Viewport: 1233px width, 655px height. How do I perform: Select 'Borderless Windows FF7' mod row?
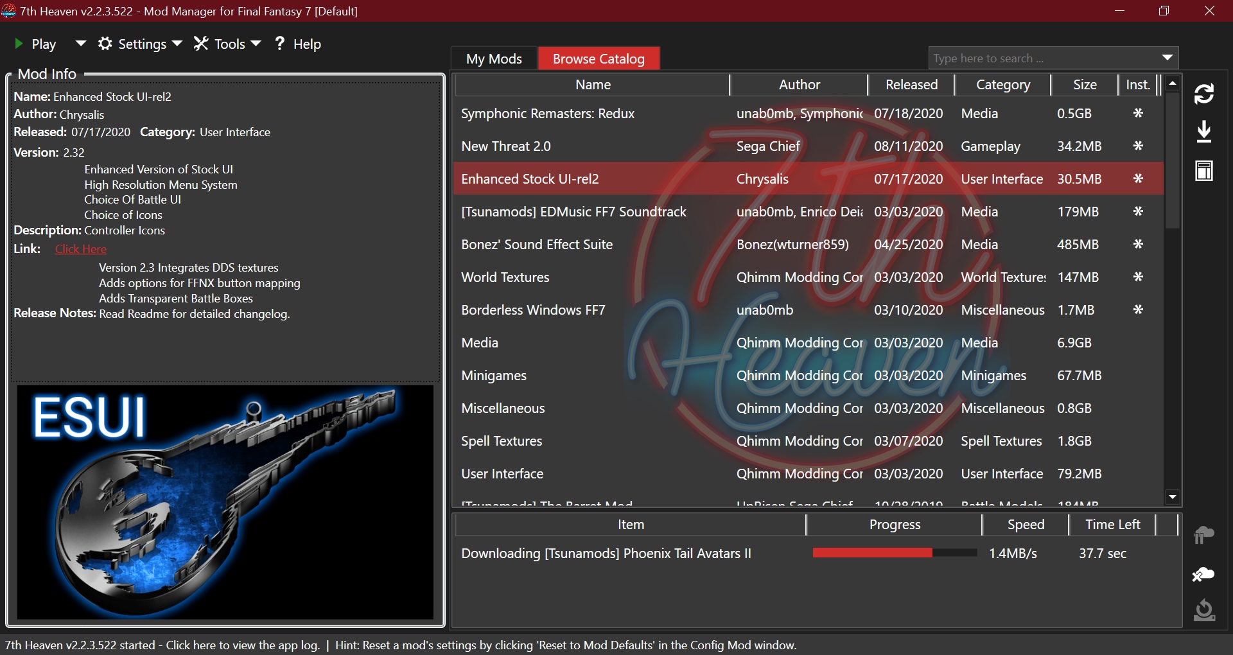(809, 310)
